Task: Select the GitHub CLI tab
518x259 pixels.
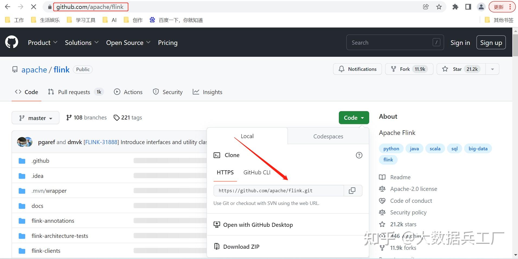Action: [x=257, y=172]
